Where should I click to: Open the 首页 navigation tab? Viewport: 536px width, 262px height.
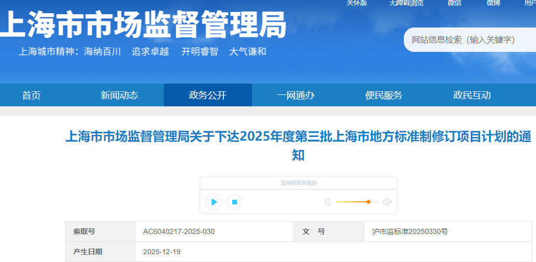tap(32, 95)
